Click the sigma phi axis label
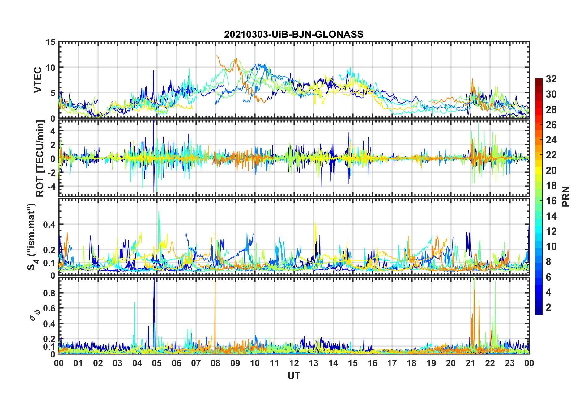This screenshot has height=393, width=588. (35, 315)
